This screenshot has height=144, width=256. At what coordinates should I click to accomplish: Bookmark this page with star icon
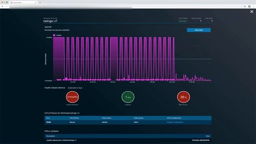click(245, 6)
